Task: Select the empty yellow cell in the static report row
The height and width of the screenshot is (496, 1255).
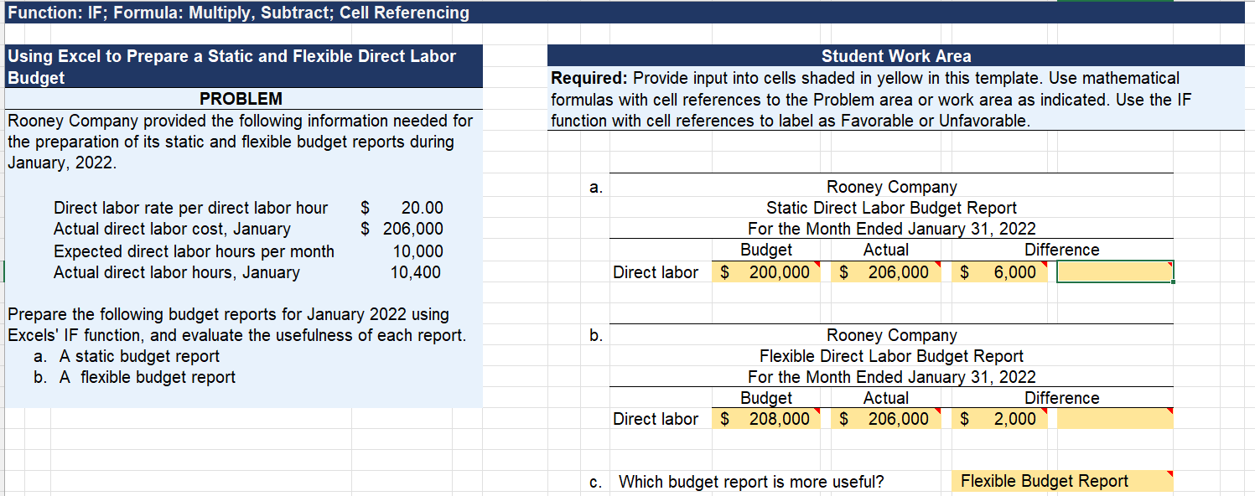Action: pyautogui.click(x=1115, y=271)
